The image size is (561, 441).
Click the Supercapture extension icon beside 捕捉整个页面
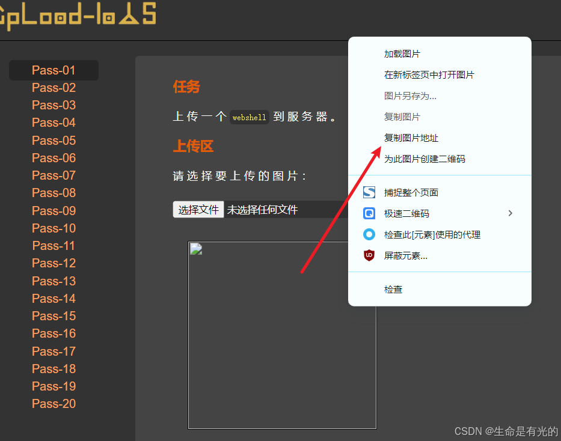pyautogui.click(x=369, y=192)
